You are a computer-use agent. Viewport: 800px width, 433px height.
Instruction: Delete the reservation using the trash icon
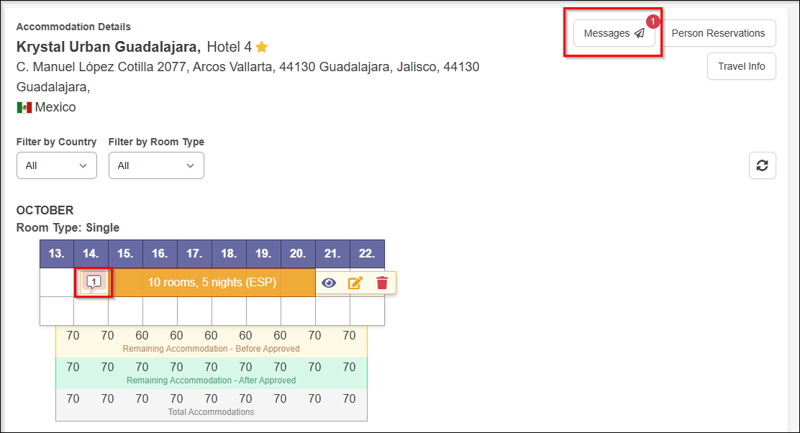pyautogui.click(x=382, y=283)
